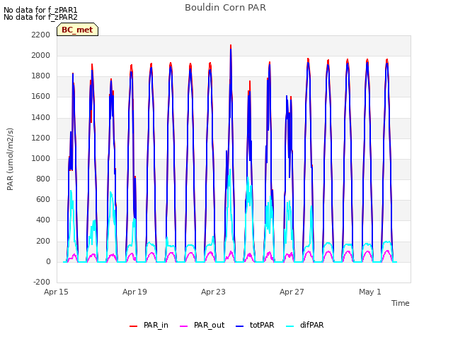Toggle the totPAR legend entry
Screen dimensions: 453x339
[x=255, y=325]
